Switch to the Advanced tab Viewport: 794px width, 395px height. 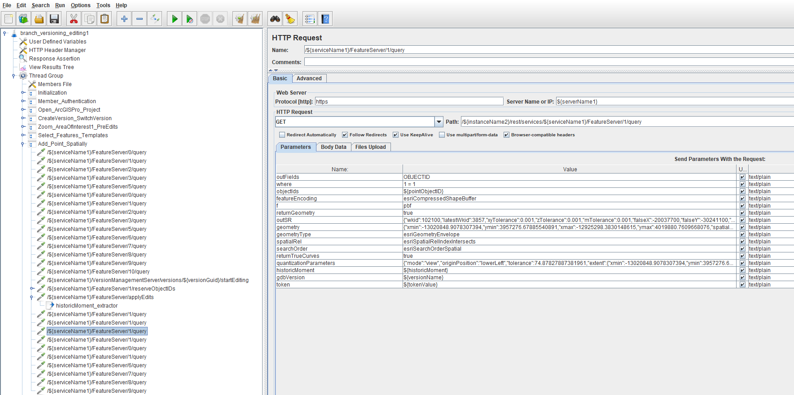click(x=309, y=78)
